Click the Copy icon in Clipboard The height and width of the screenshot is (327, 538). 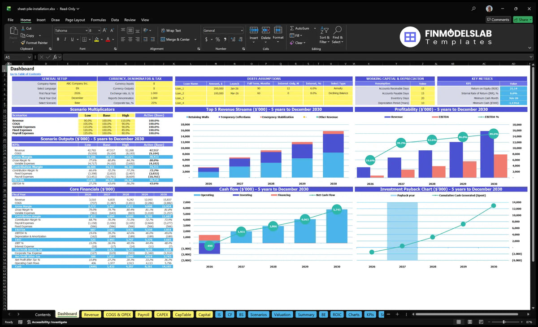tap(22, 35)
